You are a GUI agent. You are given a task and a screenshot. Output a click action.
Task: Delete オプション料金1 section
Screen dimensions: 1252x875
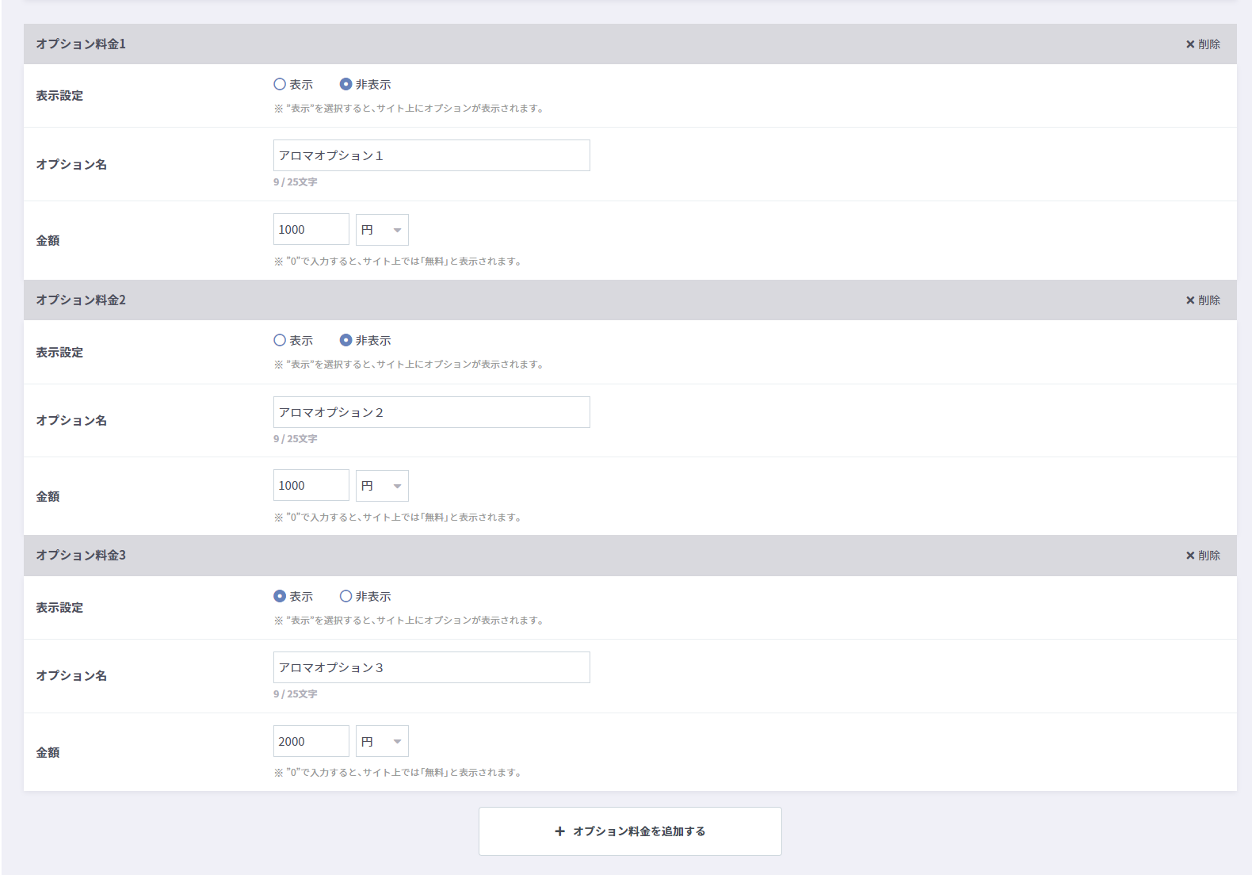pos(1202,44)
